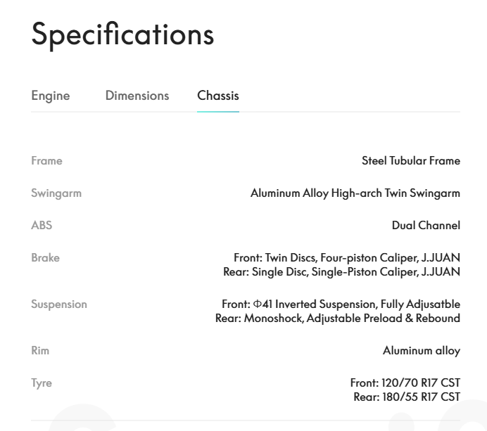
Task: Select the Chassis tab
Action: pyautogui.click(x=217, y=96)
